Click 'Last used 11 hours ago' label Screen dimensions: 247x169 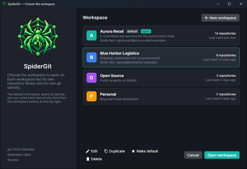click(x=219, y=60)
